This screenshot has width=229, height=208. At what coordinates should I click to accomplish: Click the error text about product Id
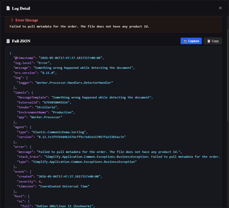point(79,27)
